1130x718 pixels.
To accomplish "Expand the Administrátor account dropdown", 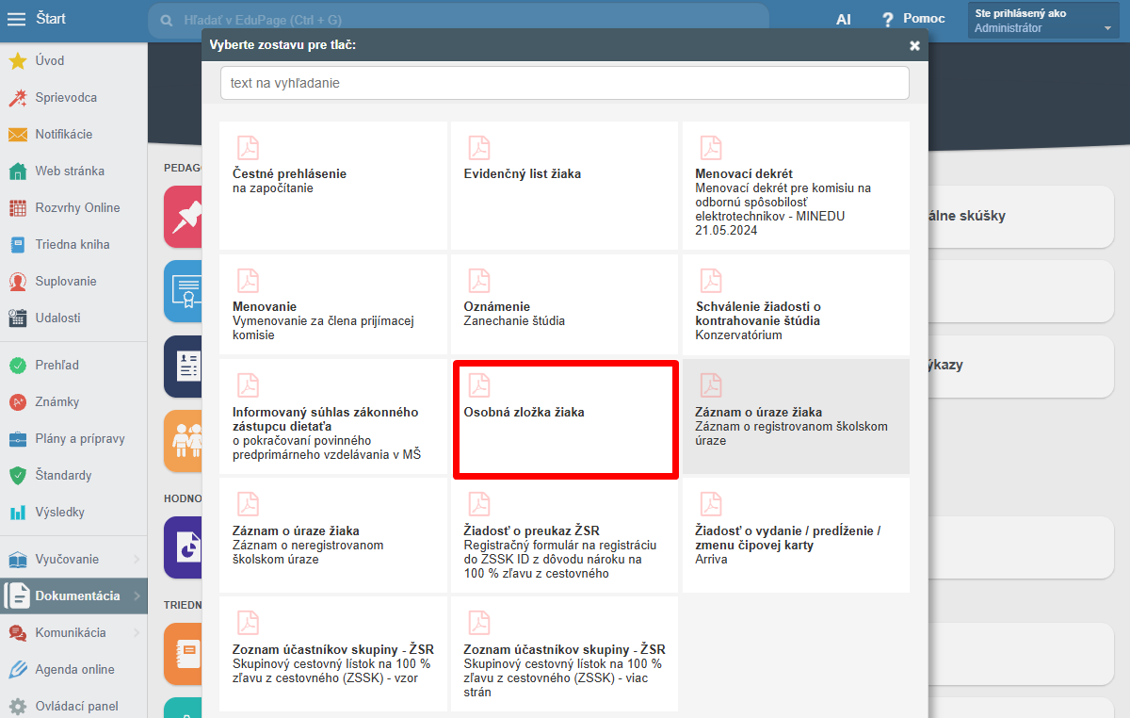I will pos(1044,21).
